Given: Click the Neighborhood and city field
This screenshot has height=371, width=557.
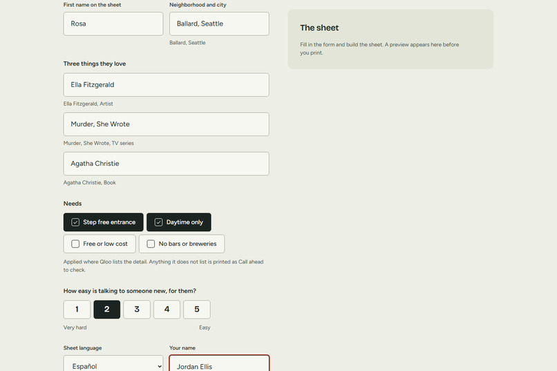Looking at the screenshot, I should click(219, 23).
